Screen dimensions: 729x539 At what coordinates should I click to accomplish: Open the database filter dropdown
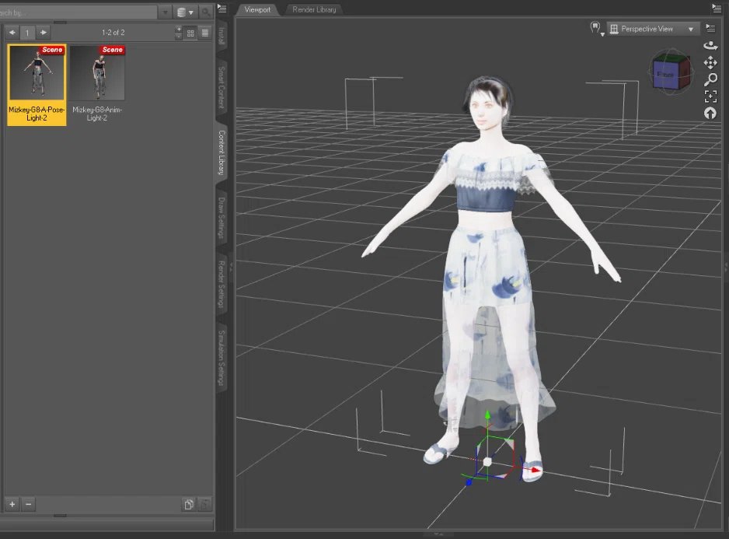[185, 12]
